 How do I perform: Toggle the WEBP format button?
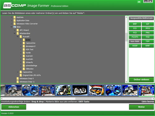click(x=135, y=46)
